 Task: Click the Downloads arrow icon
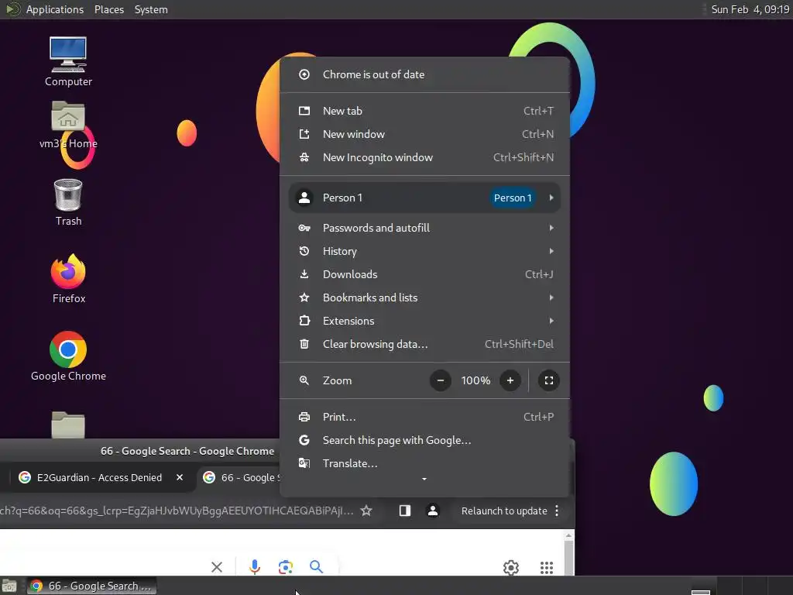pos(304,274)
